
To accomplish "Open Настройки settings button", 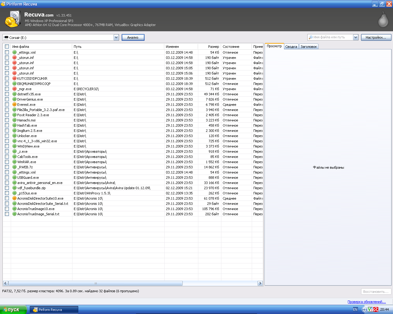I will (376, 37).
